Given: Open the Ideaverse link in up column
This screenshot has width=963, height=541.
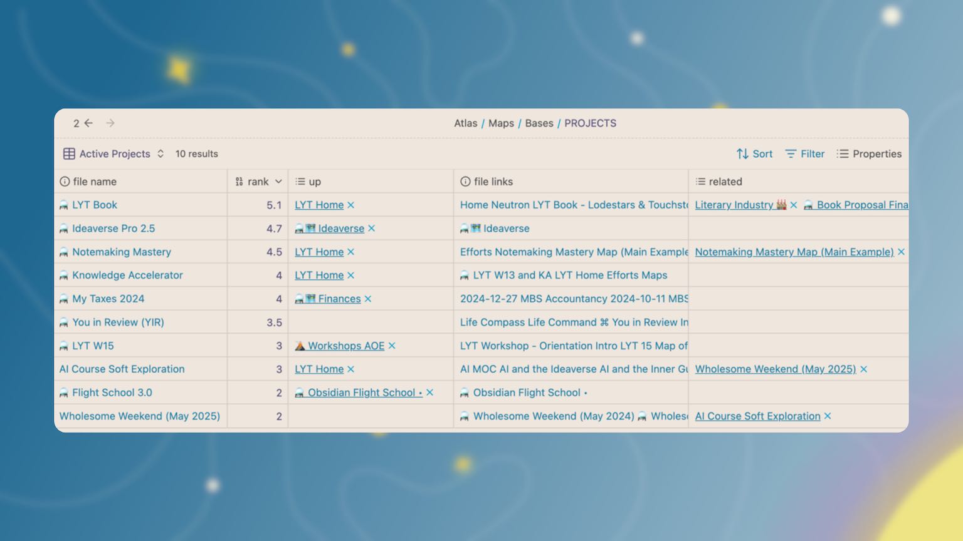Looking at the screenshot, I should point(330,229).
